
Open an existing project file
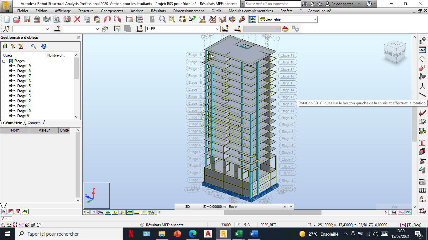pos(17,19)
